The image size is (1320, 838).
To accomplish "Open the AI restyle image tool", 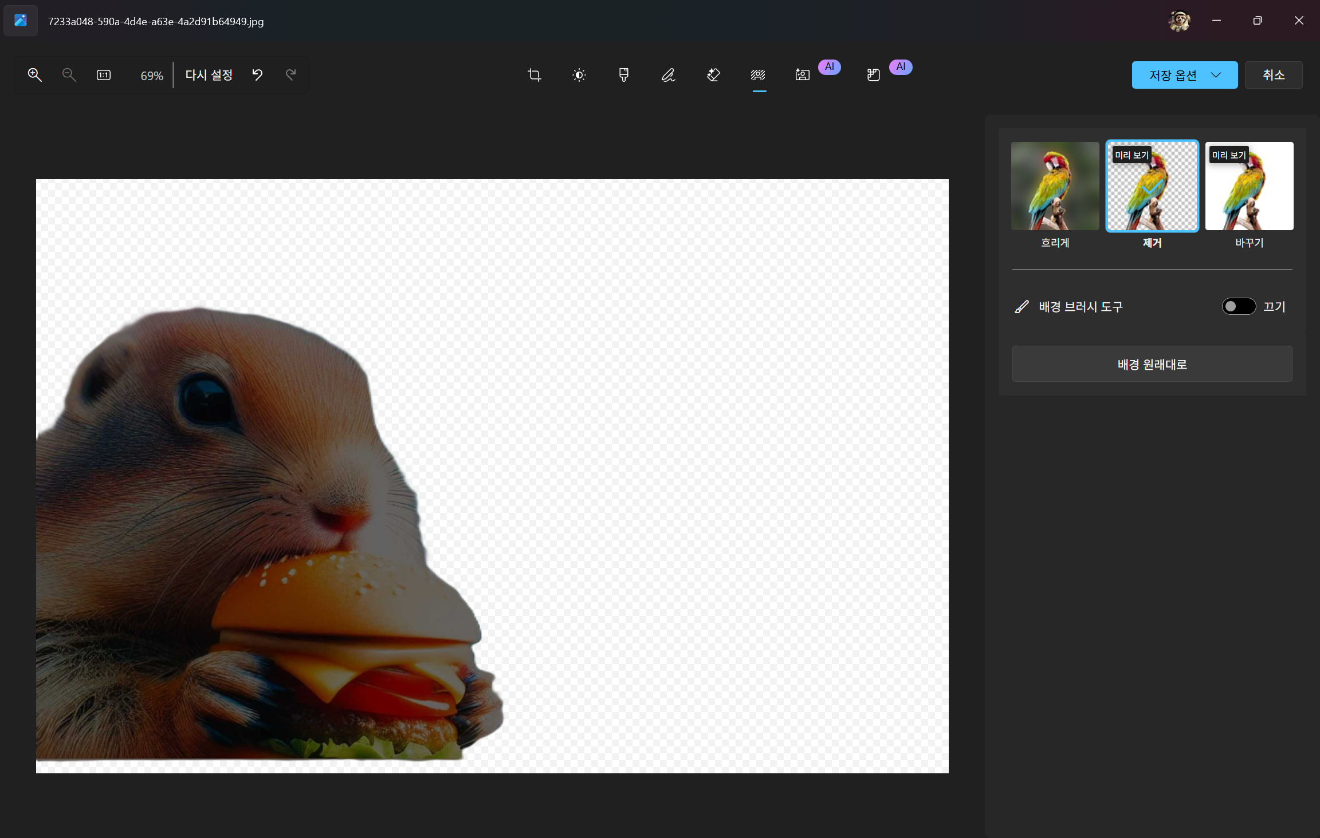I will pyautogui.click(x=874, y=75).
